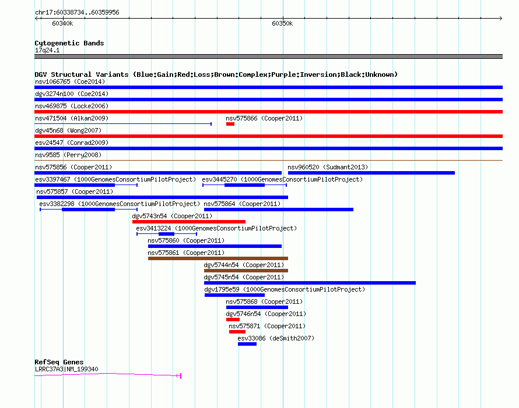This screenshot has width=519, height=408.
Task: Open the dgv1795e59 1000Genomes variant label
Action: [285, 289]
